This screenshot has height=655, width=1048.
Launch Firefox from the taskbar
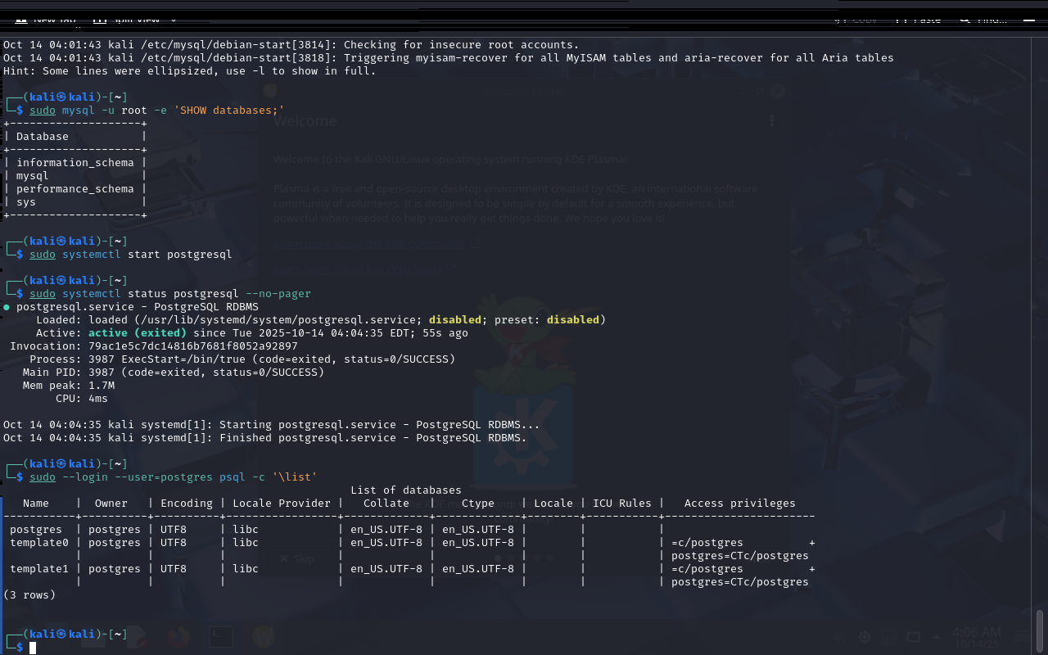[178, 637]
